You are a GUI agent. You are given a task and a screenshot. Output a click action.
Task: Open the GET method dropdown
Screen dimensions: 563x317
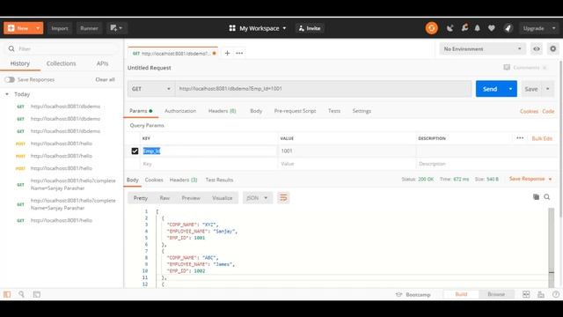pos(151,89)
